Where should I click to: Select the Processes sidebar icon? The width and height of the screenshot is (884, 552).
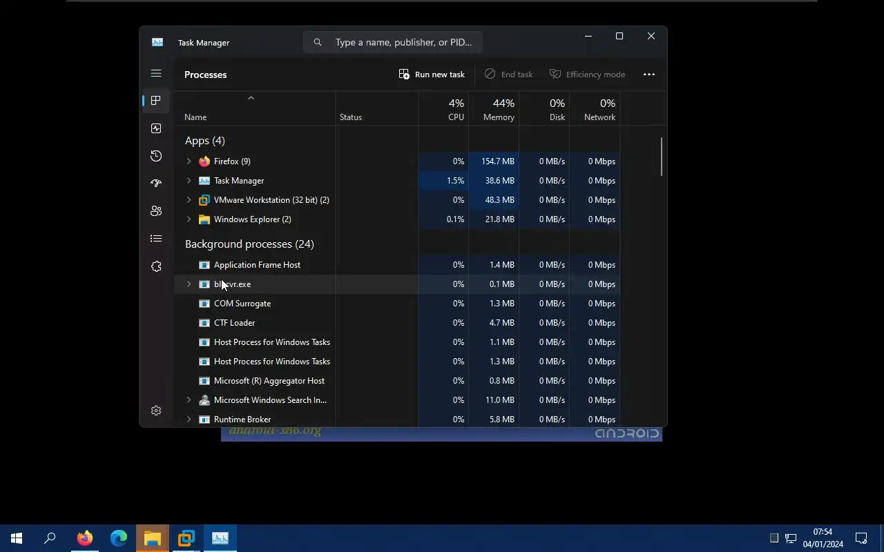156,101
